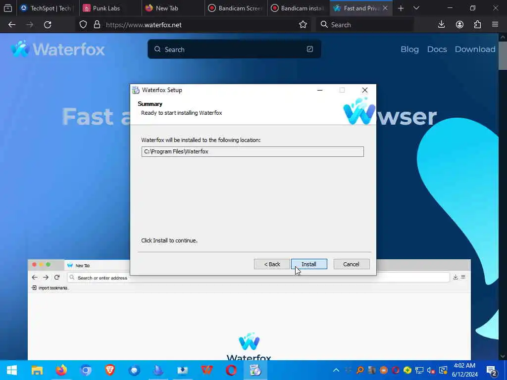The image size is (507, 380).
Task: Click the browser toolbar Search box
Action: [x=365, y=25]
